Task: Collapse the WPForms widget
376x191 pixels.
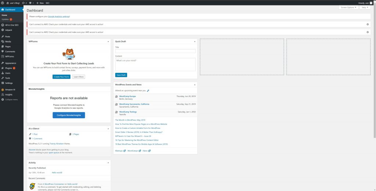Action: (x=108, y=41)
